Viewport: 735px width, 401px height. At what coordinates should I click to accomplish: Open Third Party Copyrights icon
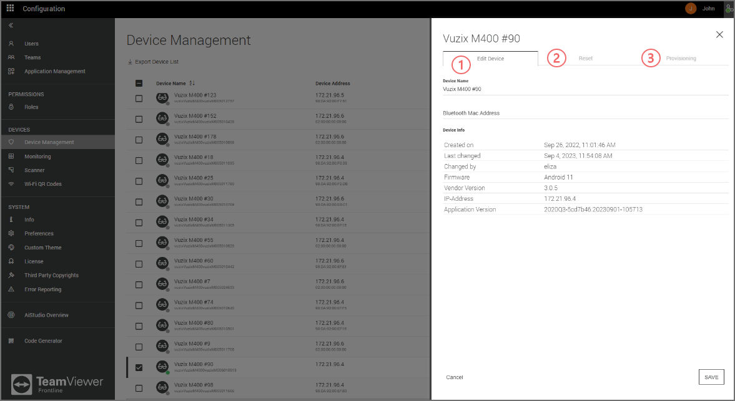[11, 275]
